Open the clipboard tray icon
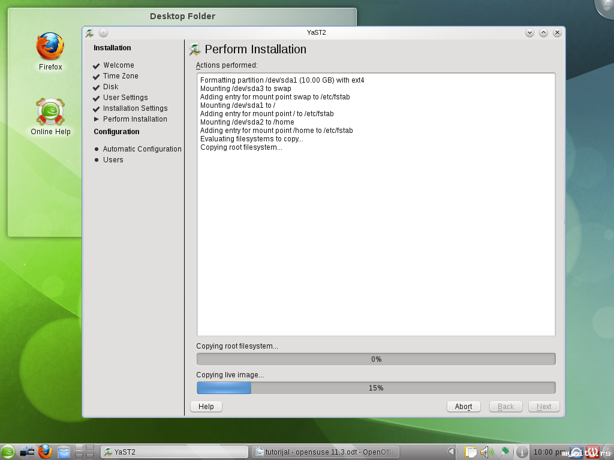Screen dimensions: 614x460 pyautogui.click(x=471, y=452)
